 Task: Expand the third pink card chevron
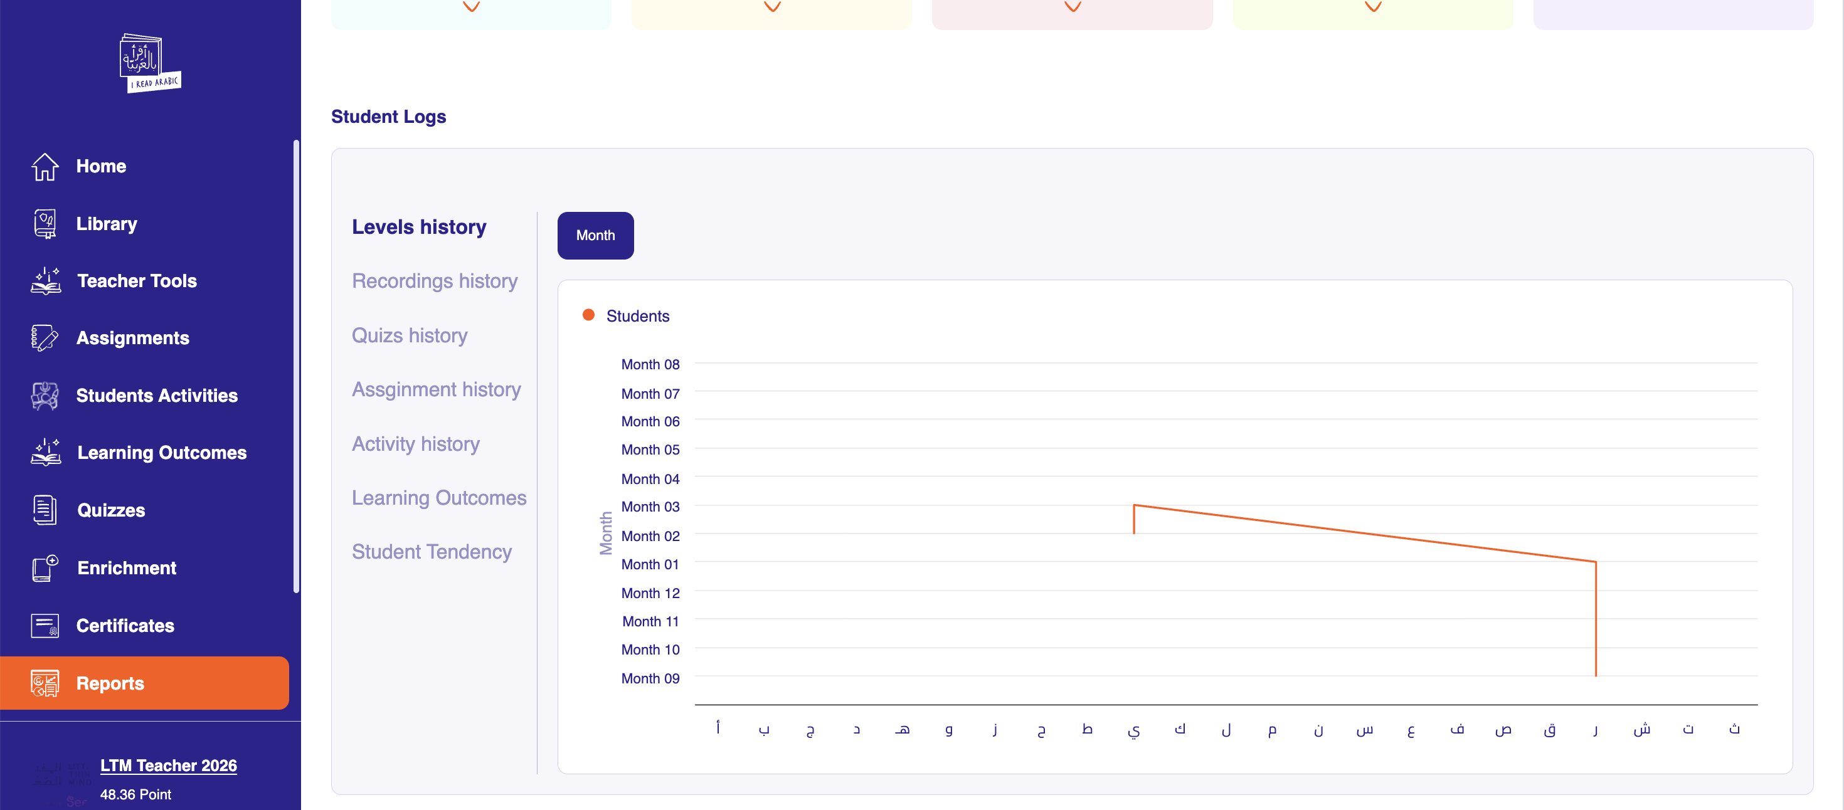1073,6
